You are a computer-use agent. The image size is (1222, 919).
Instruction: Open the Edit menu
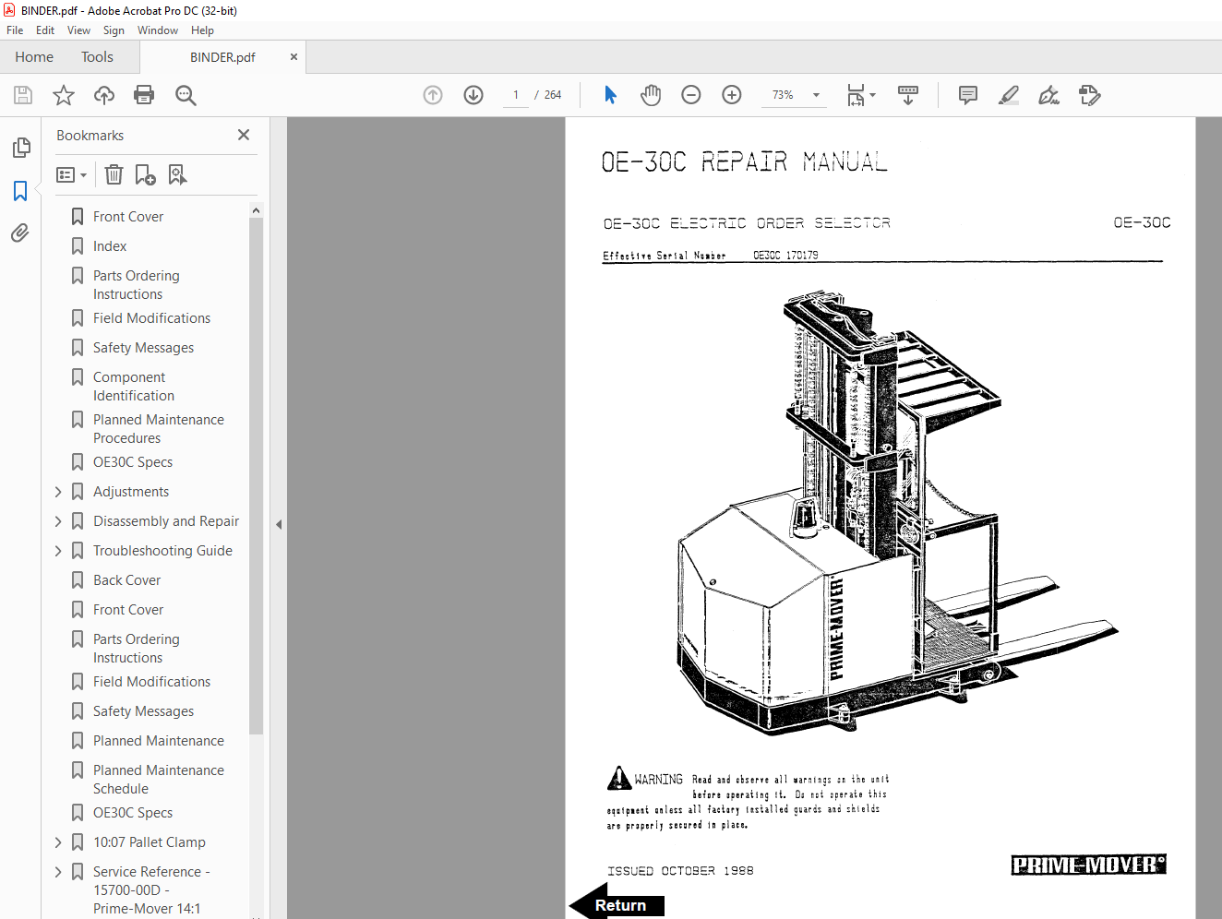point(45,30)
